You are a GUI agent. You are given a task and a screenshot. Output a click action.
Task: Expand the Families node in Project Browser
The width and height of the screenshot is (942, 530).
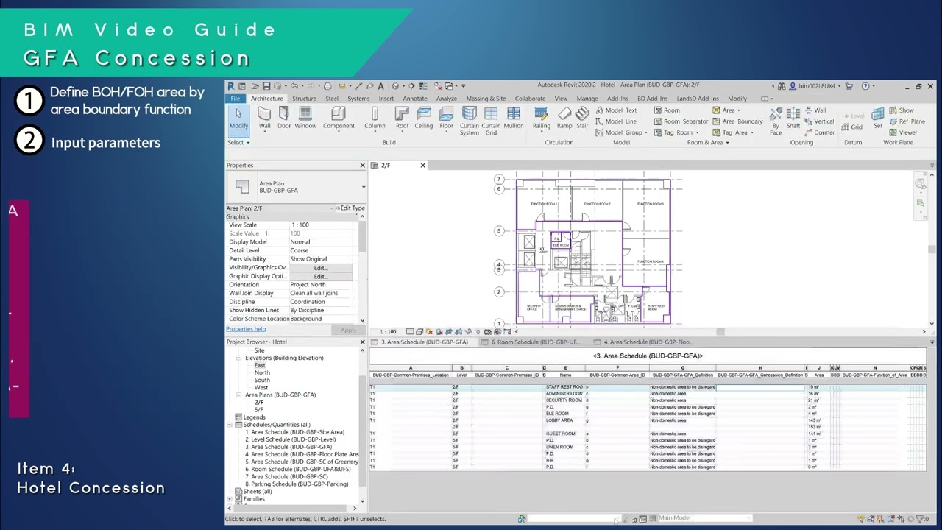[x=230, y=499]
